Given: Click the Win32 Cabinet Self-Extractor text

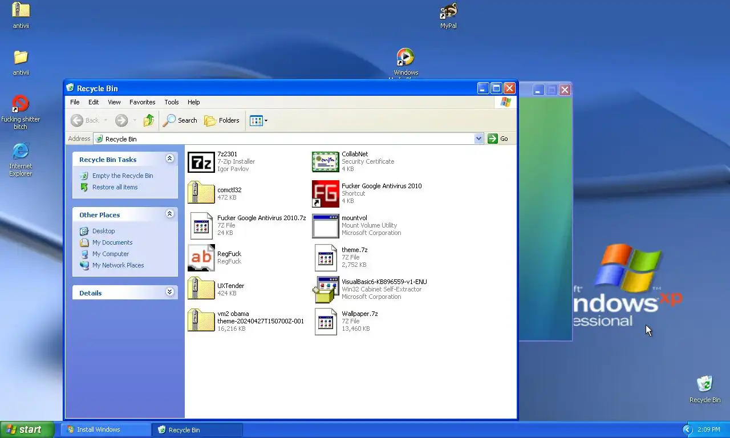Looking at the screenshot, I should (382, 289).
